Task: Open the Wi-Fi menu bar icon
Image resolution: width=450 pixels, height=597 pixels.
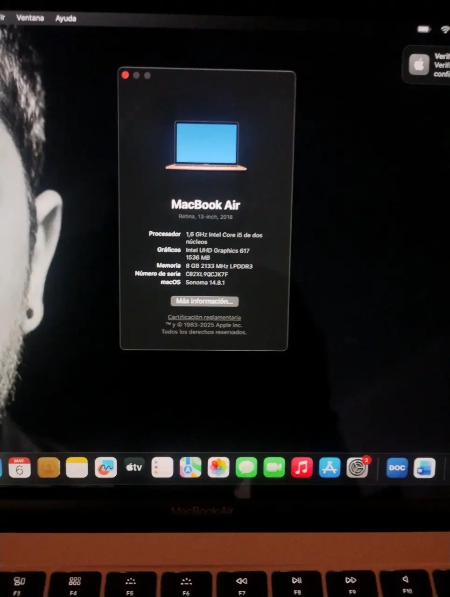Action: (x=445, y=29)
